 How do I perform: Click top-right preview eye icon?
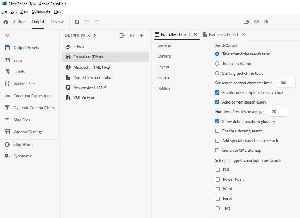(x=256, y=22)
